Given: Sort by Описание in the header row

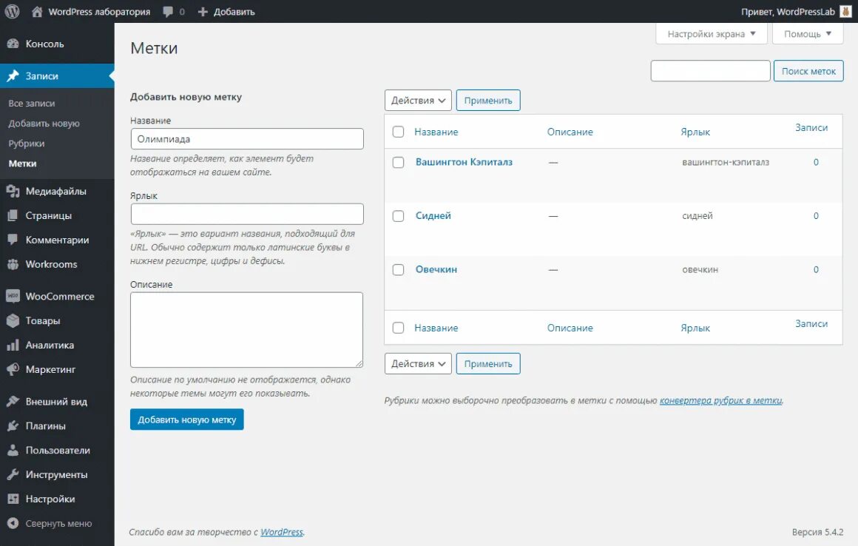Looking at the screenshot, I should pyautogui.click(x=570, y=132).
